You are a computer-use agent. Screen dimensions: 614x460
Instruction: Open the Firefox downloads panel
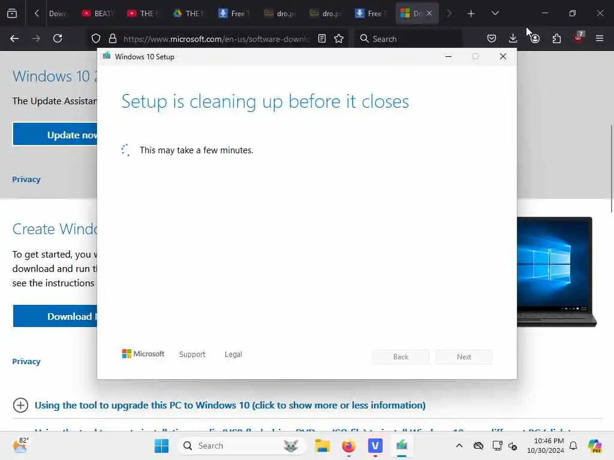click(x=513, y=38)
